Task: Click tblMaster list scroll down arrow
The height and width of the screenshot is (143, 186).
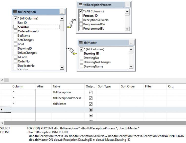Action: [x=131, y=67]
